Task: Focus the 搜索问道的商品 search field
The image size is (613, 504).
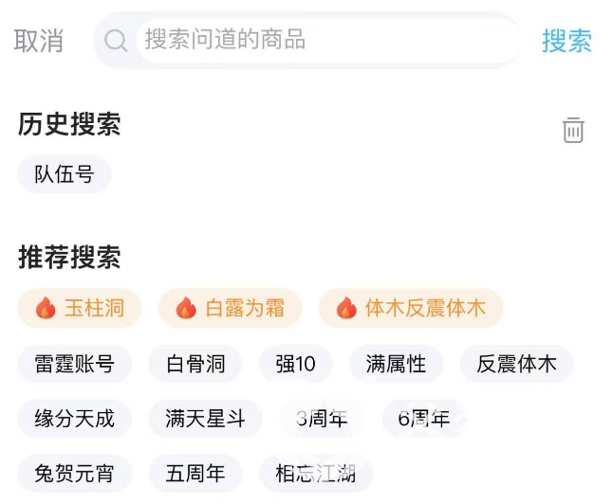Action: (323, 40)
